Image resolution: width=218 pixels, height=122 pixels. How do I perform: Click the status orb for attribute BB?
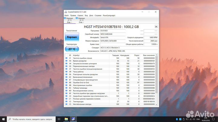pyautogui.click(x=66, y=85)
